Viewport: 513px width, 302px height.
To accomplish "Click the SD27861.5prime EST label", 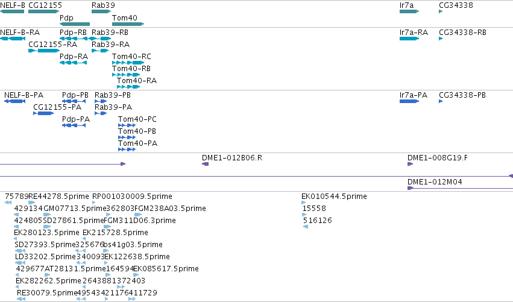I will point(74,221).
